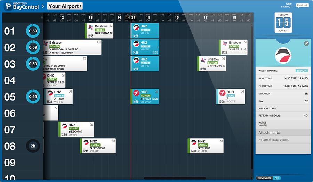
Task: Click the horizontal timeline scrollbar
Action: (175, 178)
